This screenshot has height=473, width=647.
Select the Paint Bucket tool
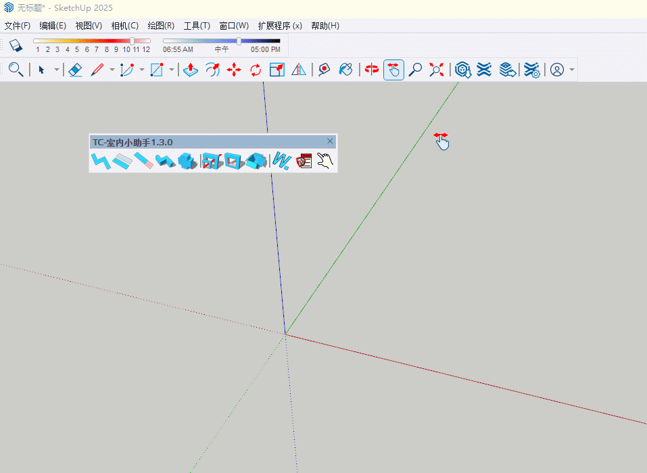tap(345, 70)
